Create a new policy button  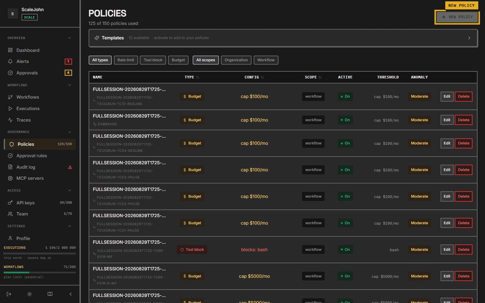click(457, 17)
